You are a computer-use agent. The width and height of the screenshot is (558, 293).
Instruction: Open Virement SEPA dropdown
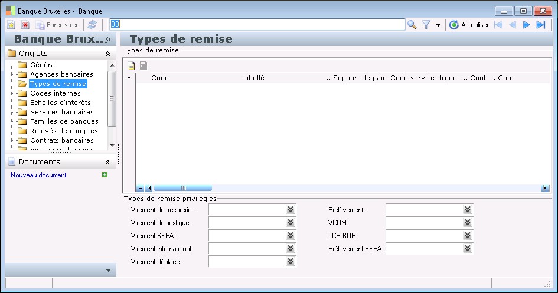click(x=291, y=235)
